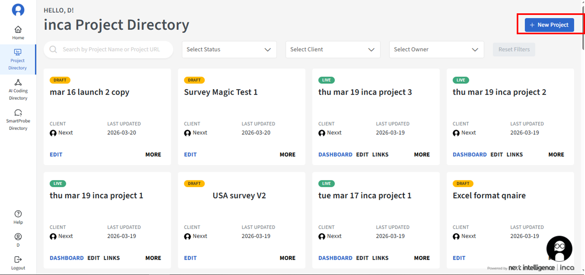Click the Logout icon
This screenshot has height=275, width=585.
coord(18,260)
